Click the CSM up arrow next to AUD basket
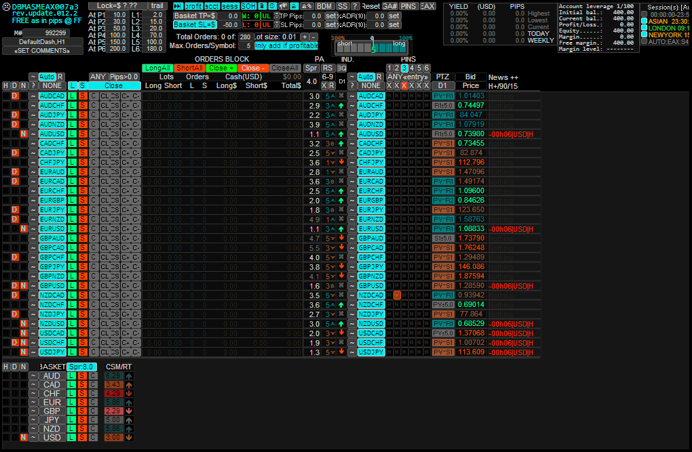Screen dimensions: 692x452 point(128,376)
